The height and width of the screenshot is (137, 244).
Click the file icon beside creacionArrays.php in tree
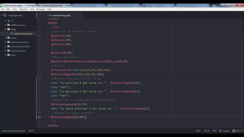[12, 33]
